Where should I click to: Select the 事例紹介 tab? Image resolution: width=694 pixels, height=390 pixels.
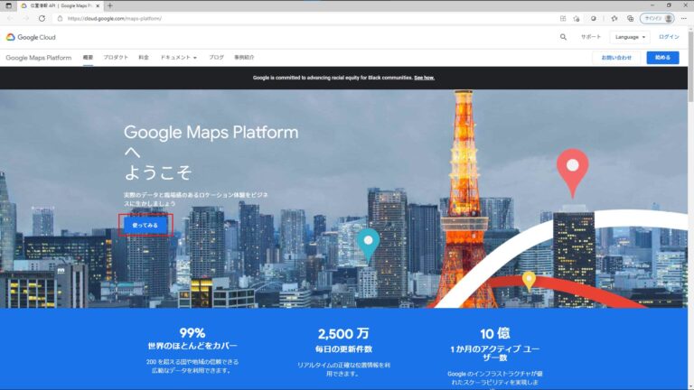[x=244, y=58]
